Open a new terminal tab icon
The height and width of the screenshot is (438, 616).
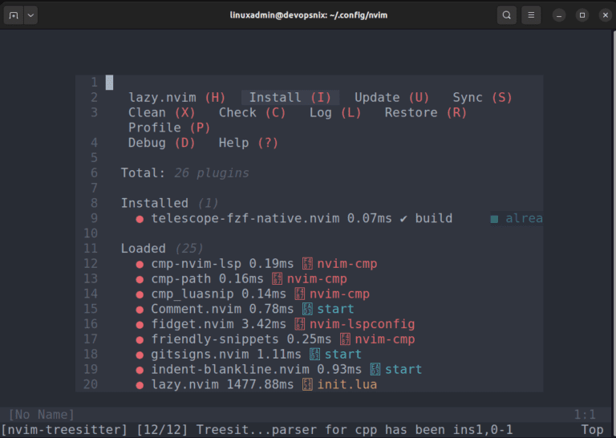pyautogui.click(x=14, y=15)
